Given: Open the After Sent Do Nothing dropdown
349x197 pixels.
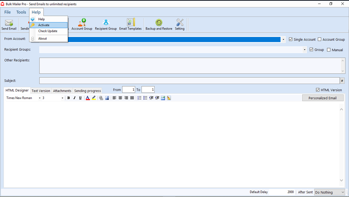Looking at the screenshot, I should (x=330, y=192).
